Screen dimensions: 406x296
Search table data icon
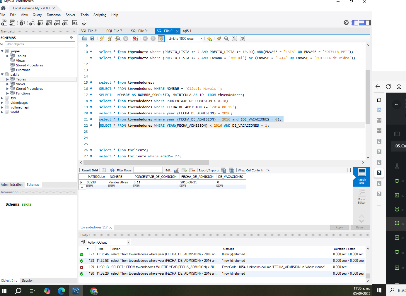click(x=75, y=23)
